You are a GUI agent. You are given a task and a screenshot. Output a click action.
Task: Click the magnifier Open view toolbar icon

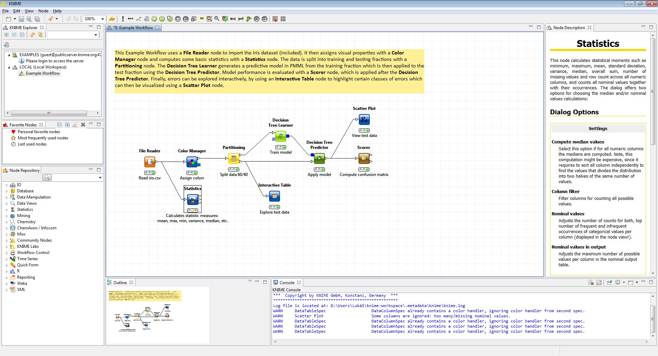(217, 19)
